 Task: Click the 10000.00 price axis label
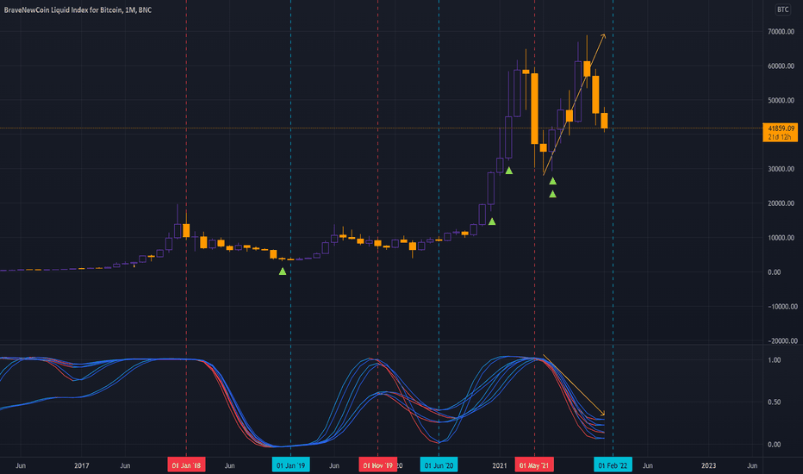tap(781, 238)
